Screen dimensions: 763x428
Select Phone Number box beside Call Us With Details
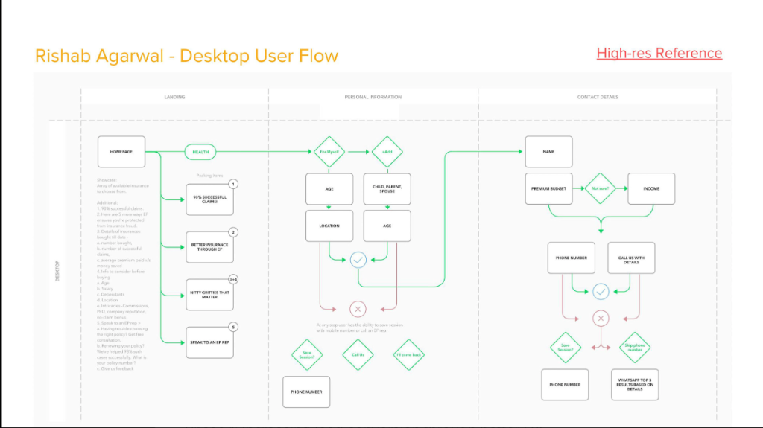click(572, 258)
